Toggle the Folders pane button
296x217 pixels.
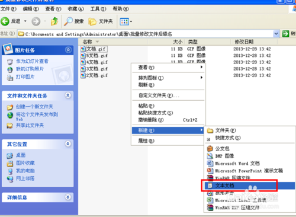(x=101, y=21)
